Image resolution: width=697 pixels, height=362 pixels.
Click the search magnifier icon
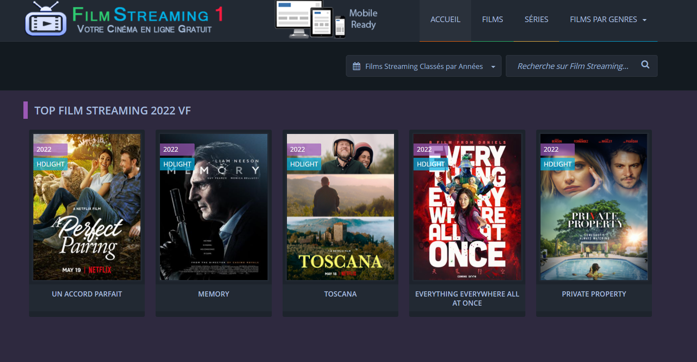[645, 65]
